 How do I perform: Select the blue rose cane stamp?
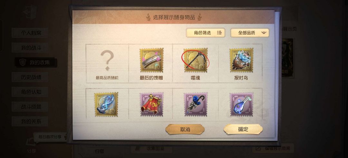point(196,104)
